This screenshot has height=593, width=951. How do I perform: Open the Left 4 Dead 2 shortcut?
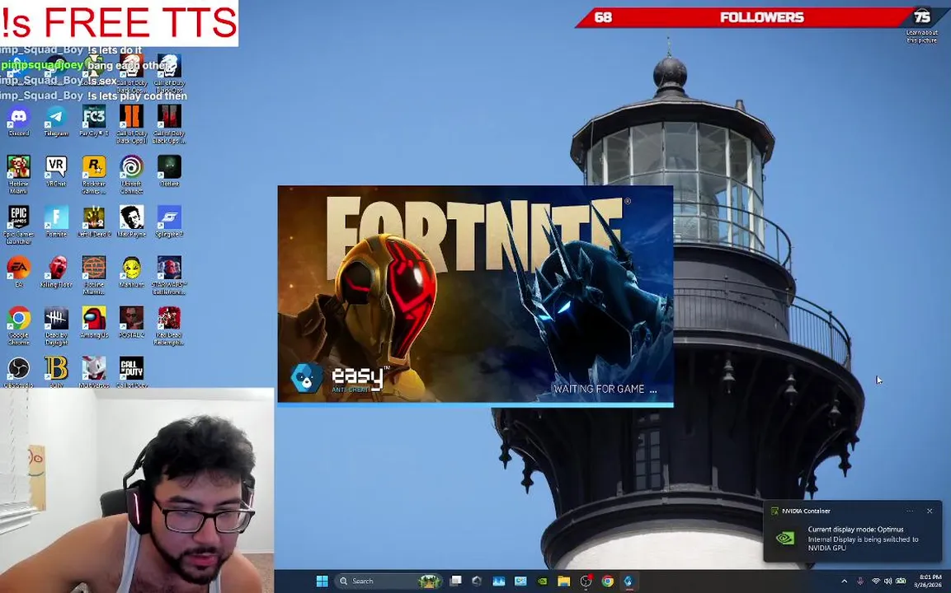(94, 221)
